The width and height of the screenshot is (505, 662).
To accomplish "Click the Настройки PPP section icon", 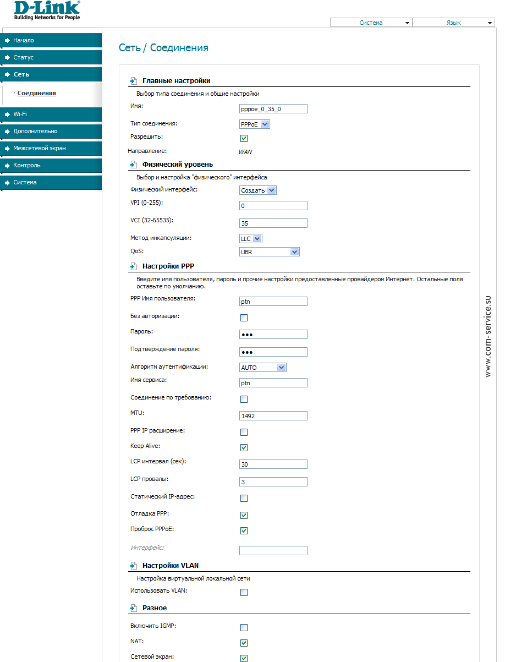I will tap(133, 266).
